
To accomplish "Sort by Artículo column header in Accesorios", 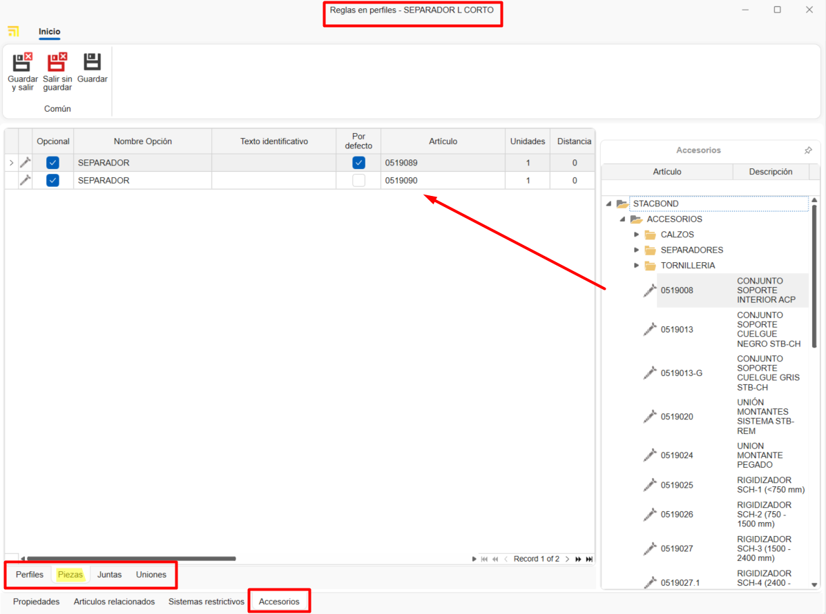I will (x=666, y=172).
